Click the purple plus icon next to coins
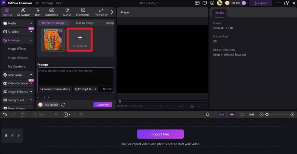297x154 pixels. click(x=244, y=3)
